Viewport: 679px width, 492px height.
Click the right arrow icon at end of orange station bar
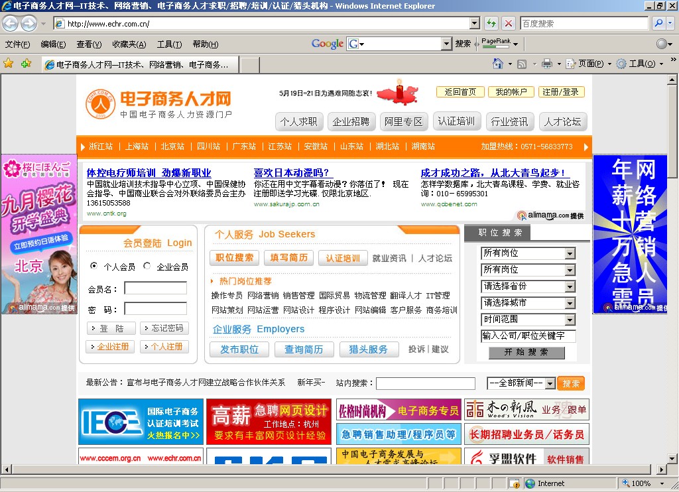coord(586,147)
